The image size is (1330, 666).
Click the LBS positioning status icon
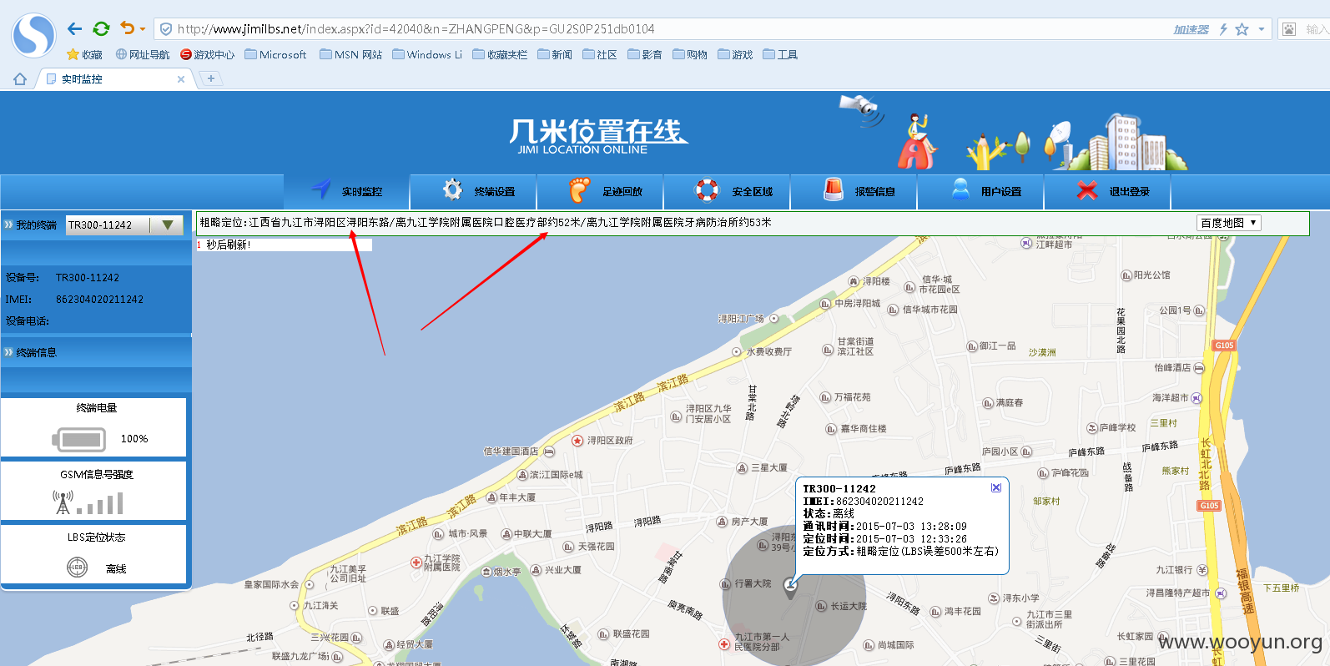77,568
